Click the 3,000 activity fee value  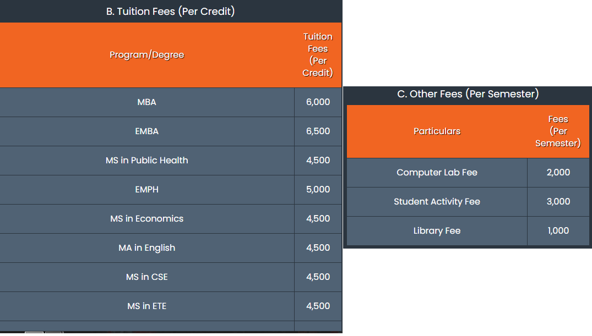click(558, 202)
